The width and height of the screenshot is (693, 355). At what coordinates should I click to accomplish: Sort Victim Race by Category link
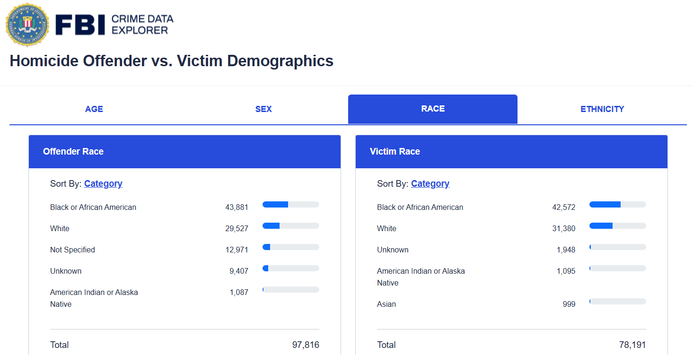click(x=430, y=184)
